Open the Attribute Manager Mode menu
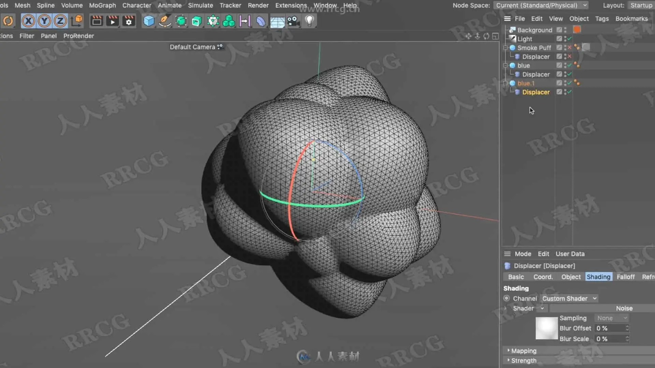The height and width of the screenshot is (368, 655). [x=523, y=254]
